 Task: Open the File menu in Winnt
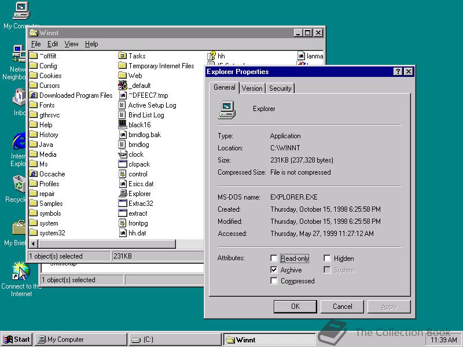pos(36,44)
